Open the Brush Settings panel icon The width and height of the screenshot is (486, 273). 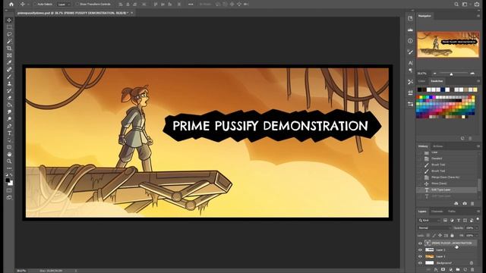coord(410,52)
